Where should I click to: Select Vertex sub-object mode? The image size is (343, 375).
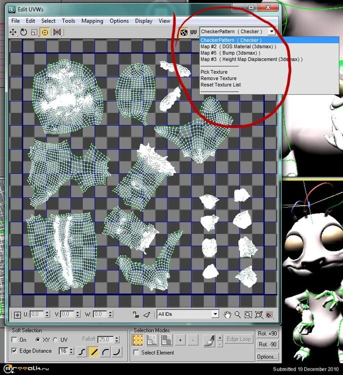pos(137,340)
